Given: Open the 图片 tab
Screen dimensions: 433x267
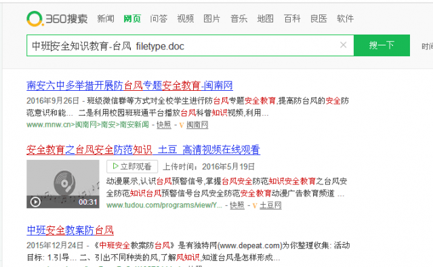Looking at the screenshot, I should 212,18.
